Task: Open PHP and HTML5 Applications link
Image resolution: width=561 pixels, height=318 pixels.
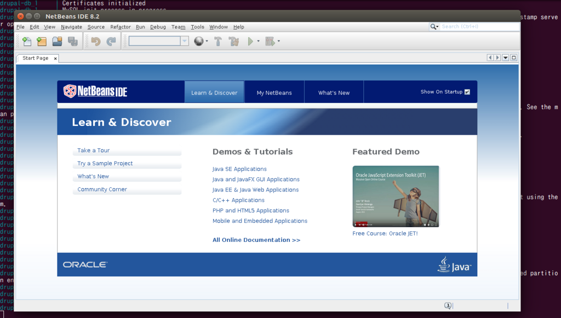Action: click(251, 211)
